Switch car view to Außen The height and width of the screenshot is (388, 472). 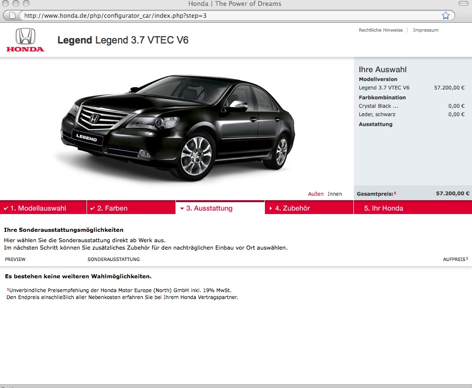(x=315, y=194)
